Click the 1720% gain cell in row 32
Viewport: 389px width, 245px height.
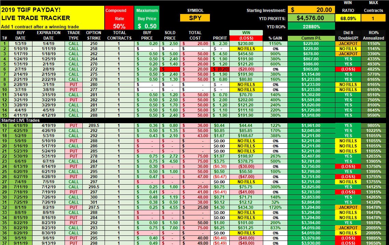(276, 207)
